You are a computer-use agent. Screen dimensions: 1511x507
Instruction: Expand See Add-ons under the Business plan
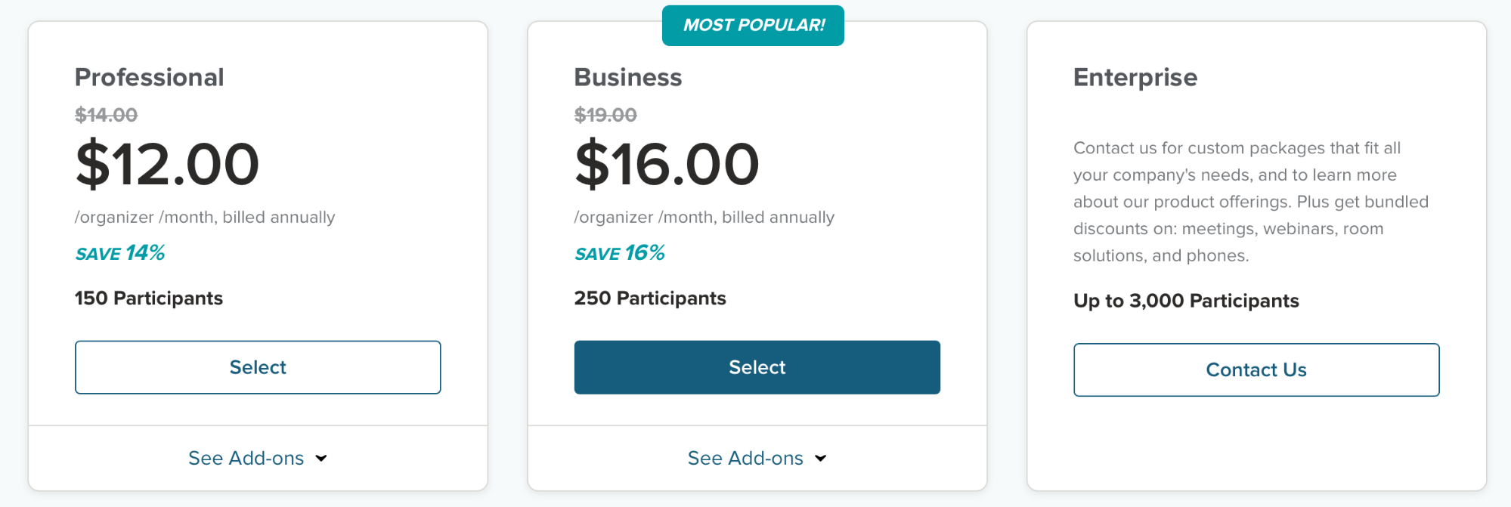tap(757, 459)
